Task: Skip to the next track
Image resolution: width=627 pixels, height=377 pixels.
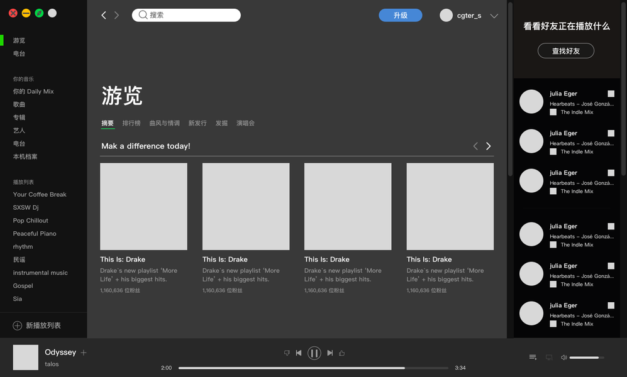Action: [x=330, y=353]
